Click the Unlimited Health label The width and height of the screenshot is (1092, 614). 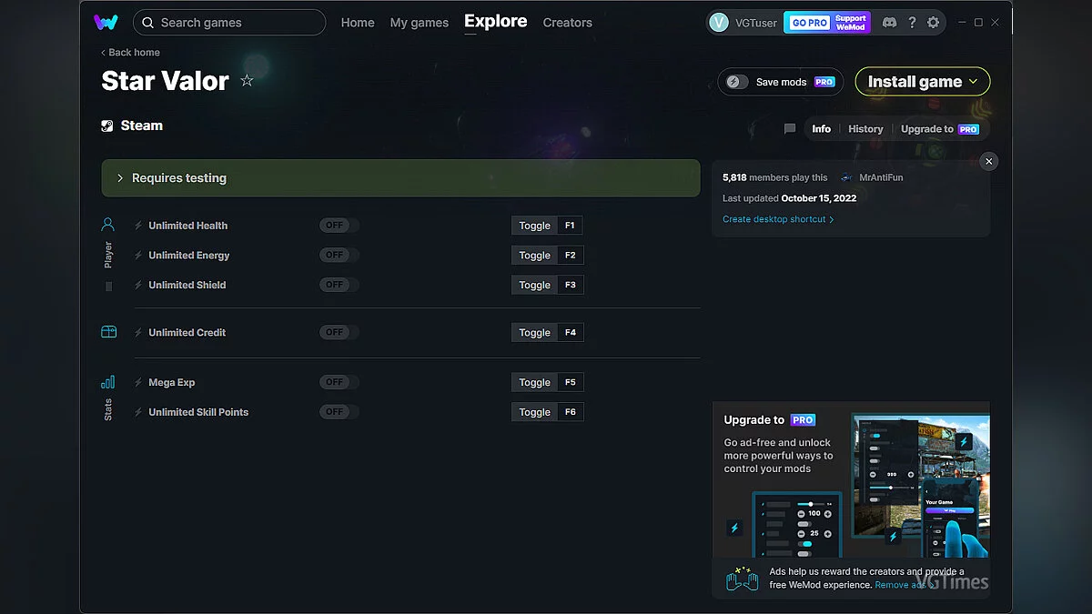pyautogui.click(x=188, y=226)
